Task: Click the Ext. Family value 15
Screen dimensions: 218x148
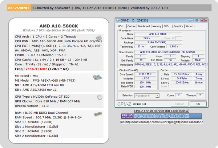Action: [141, 60]
